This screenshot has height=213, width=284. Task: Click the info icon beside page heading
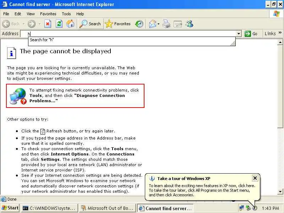[x=11, y=53]
